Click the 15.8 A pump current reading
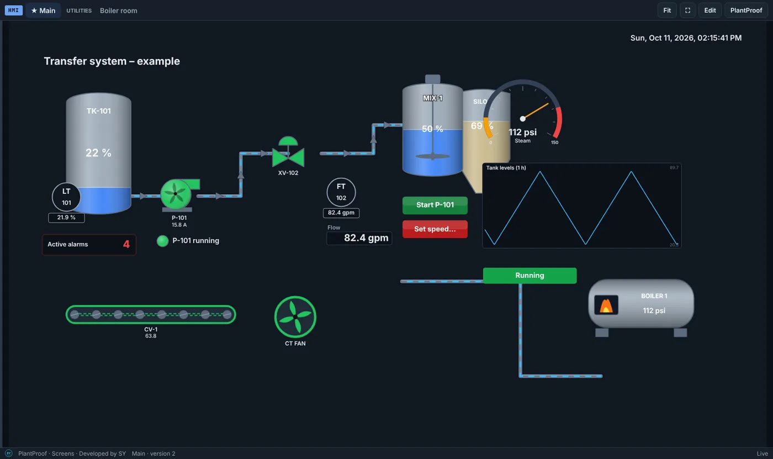 click(x=179, y=225)
